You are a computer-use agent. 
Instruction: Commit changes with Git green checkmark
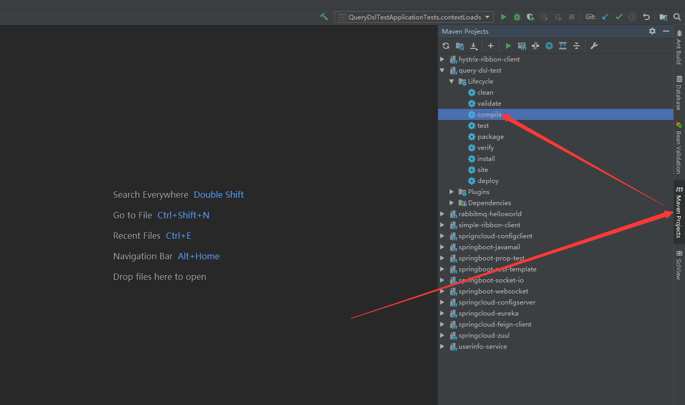pyautogui.click(x=619, y=17)
